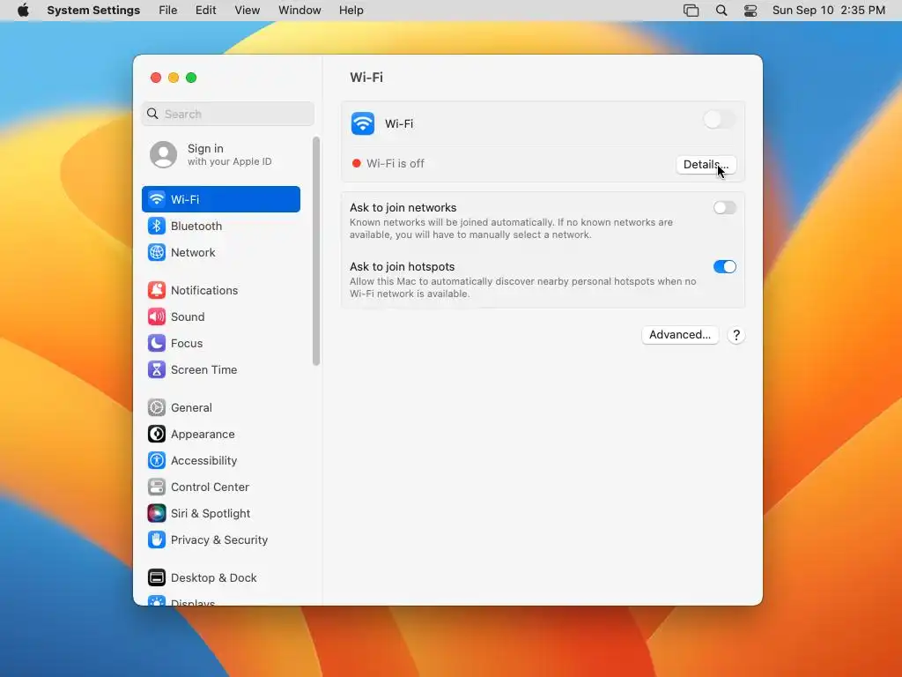Image resolution: width=902 pixels, height=677 pixels.
Task: Click the Privacy & Security hand icon
Action: pyautogui.click(x=157, y=540)
